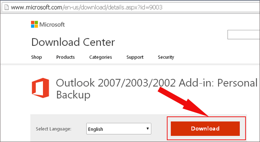Expand the language dropdown arrow
Viewport: 260px width, 142px height.
(x=147, y=129)
